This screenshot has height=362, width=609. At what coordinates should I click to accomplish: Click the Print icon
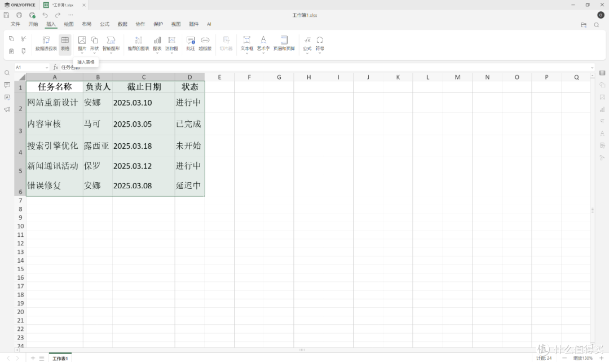click(x=19, y=15)
